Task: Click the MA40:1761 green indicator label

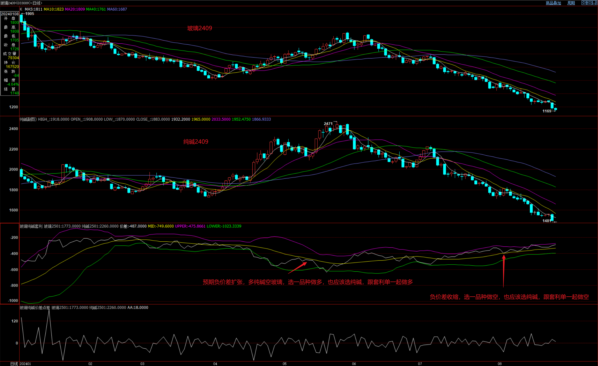Action: (x=96, y=9)
